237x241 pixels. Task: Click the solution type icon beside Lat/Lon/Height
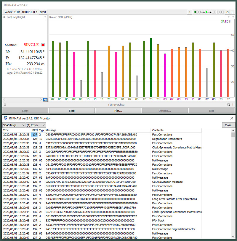(x=4, y=17)
